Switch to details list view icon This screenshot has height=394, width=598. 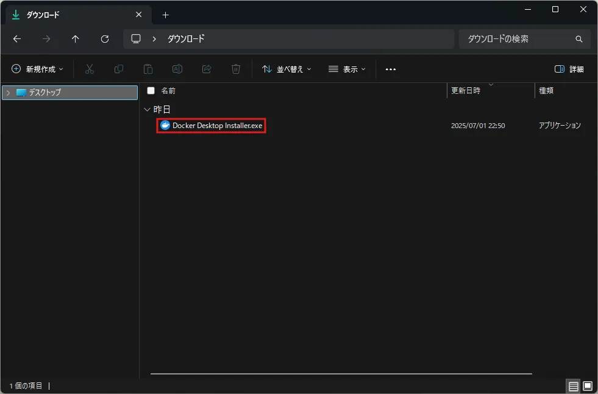[x=573, y=386]
